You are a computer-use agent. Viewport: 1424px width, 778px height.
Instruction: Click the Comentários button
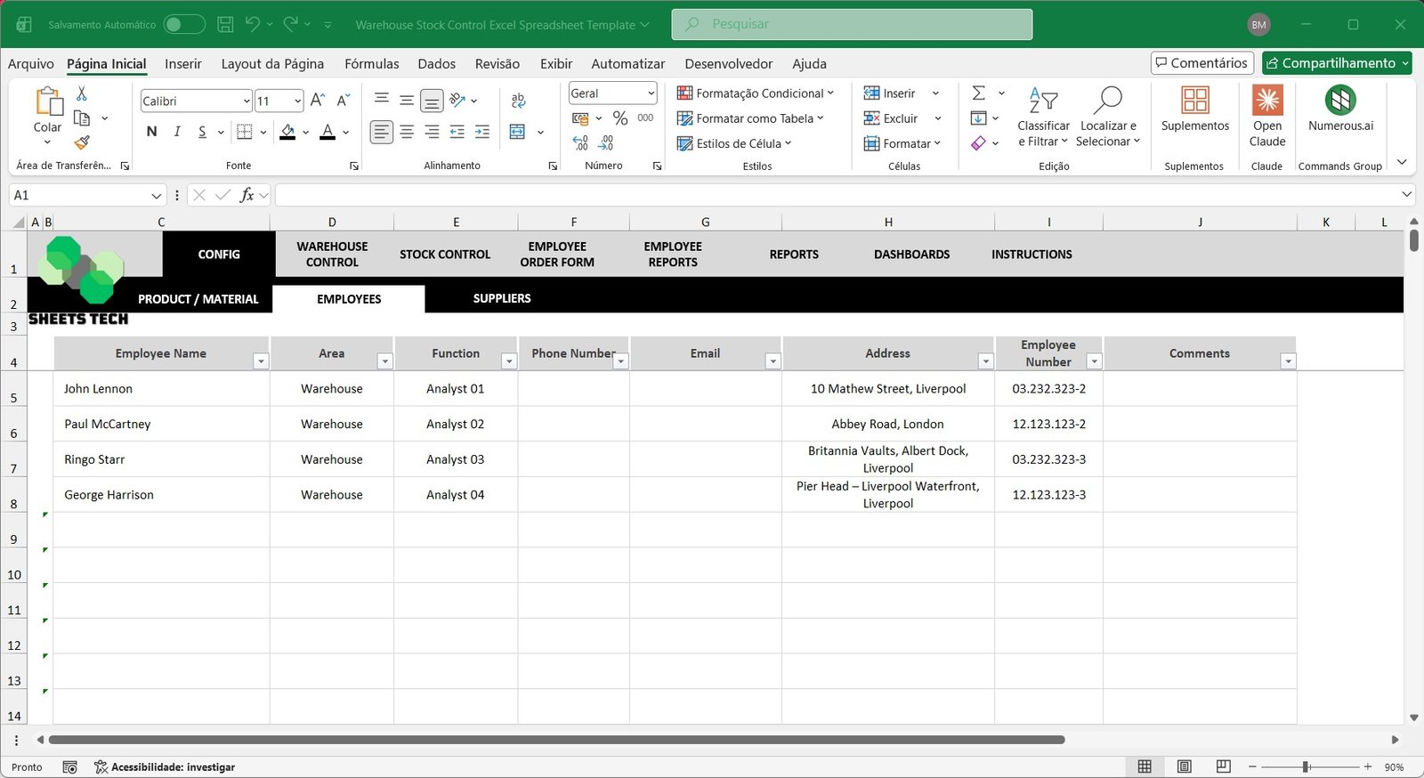point(1202,62)
